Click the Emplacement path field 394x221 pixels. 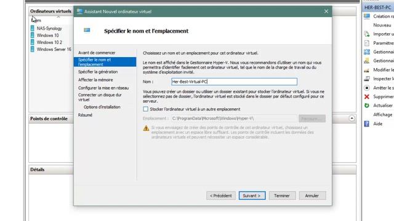(234, 118)
